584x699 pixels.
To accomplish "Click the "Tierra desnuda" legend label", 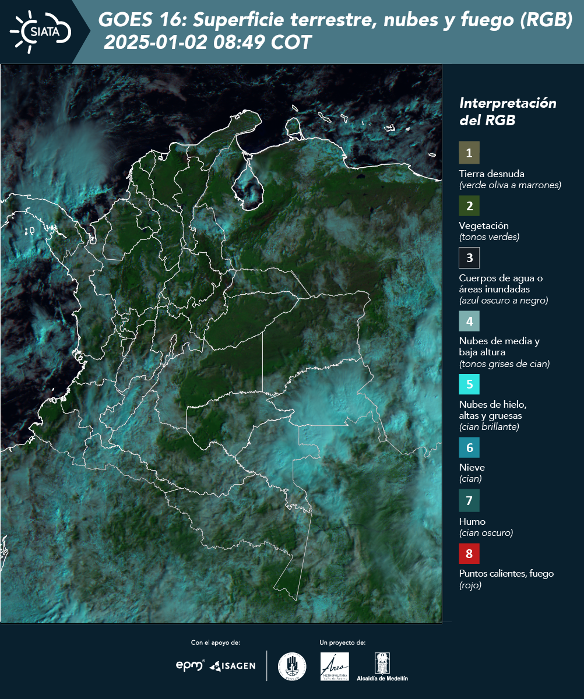I will (x=492, y=174).
